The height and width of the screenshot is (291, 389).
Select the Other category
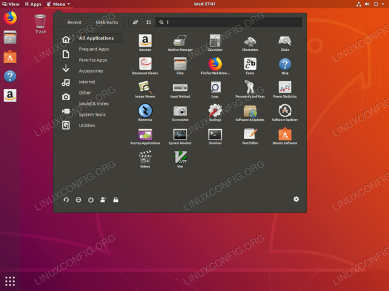point(85,93)
